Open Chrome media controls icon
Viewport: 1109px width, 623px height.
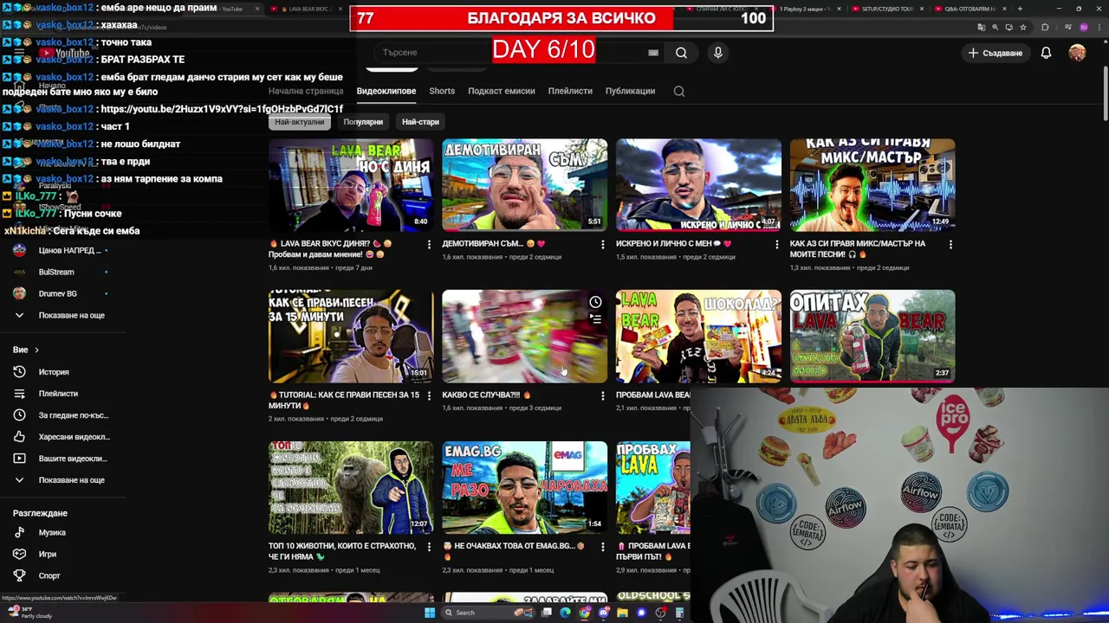pyautogui.click(x=1068, y=27)
